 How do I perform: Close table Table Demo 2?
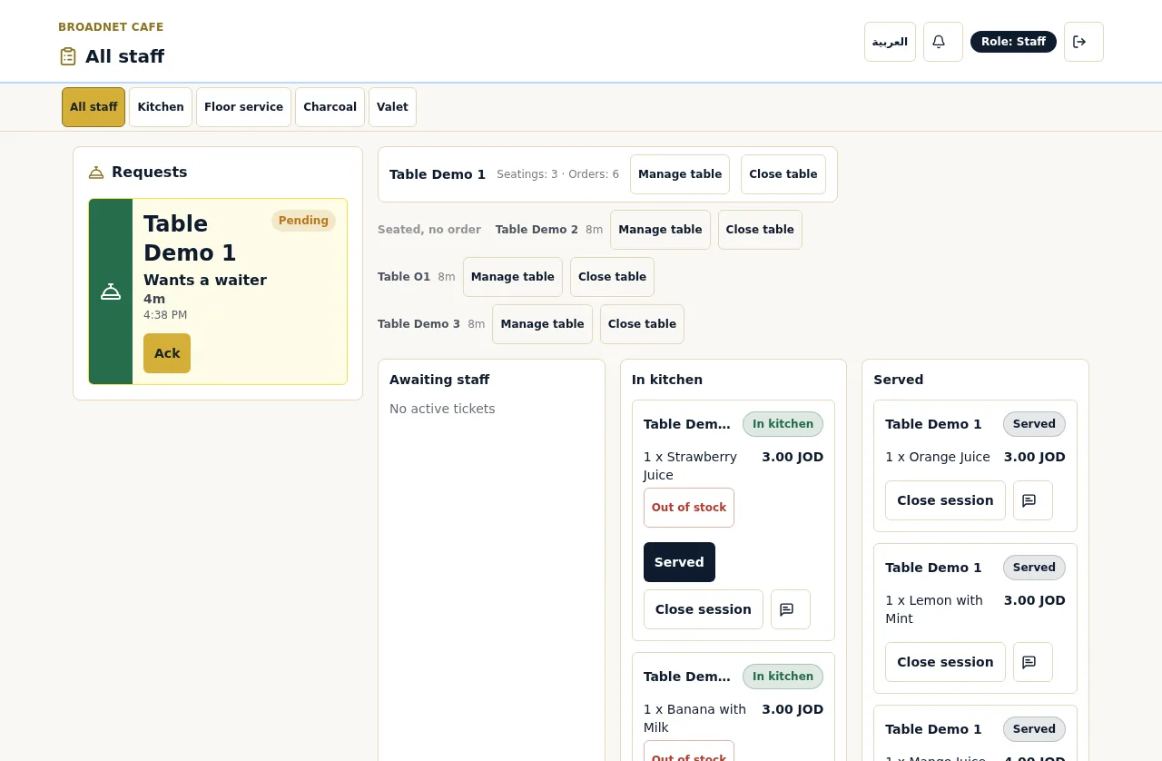pos(760,230)
